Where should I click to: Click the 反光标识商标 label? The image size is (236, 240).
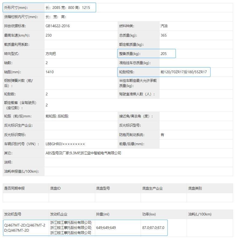click(x=15, y=135)
